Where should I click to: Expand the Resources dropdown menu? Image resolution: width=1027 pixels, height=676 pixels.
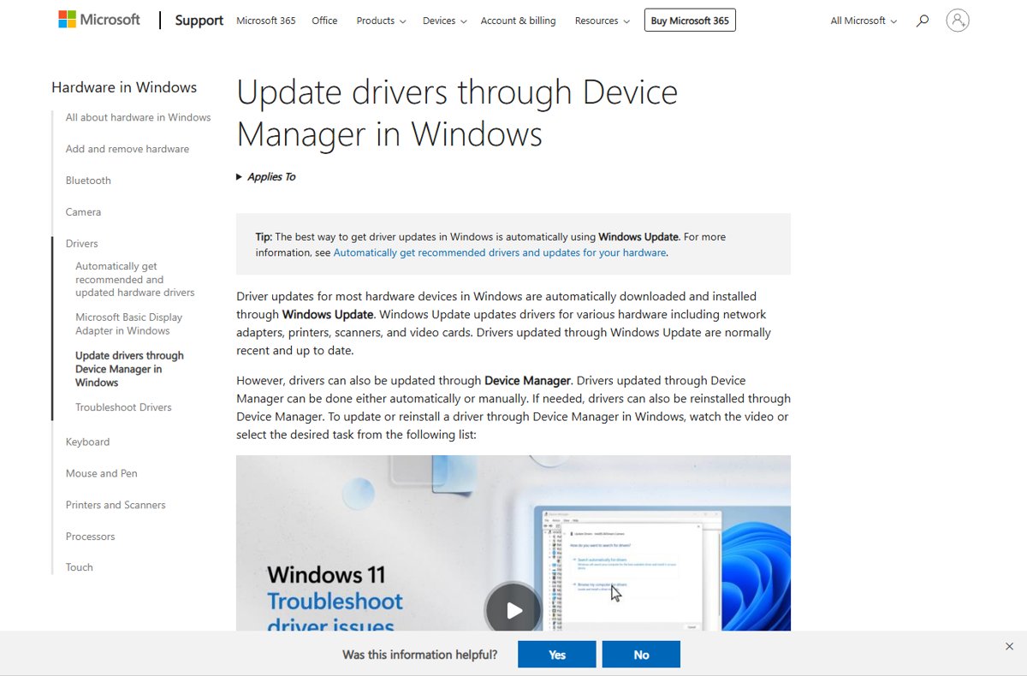[603, 21]
